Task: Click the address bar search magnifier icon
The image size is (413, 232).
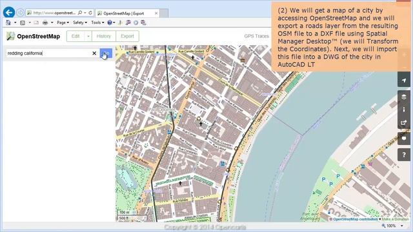Action: point(80,13)
